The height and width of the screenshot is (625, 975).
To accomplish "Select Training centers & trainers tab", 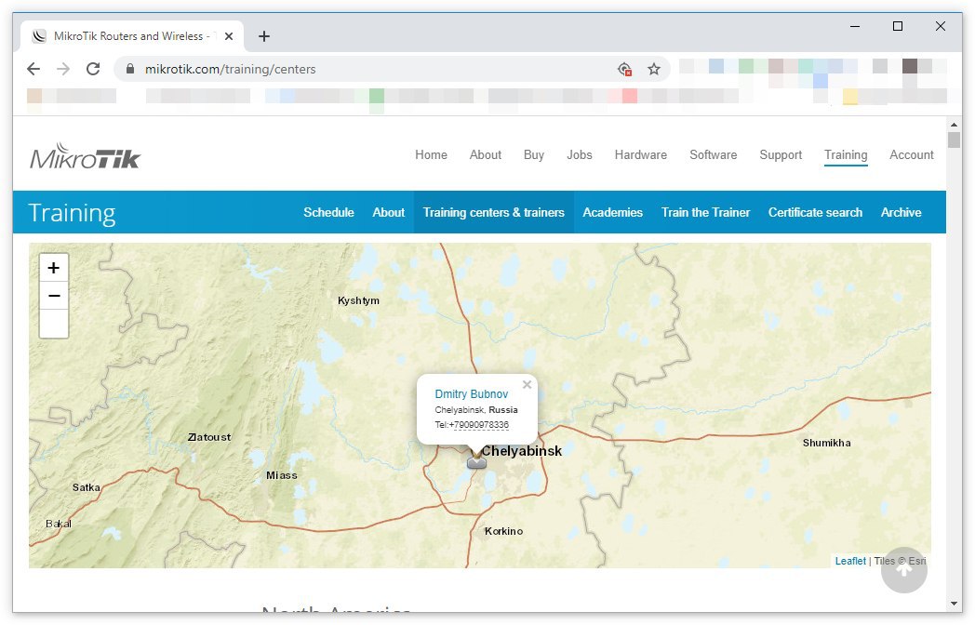I will [494, 212].
